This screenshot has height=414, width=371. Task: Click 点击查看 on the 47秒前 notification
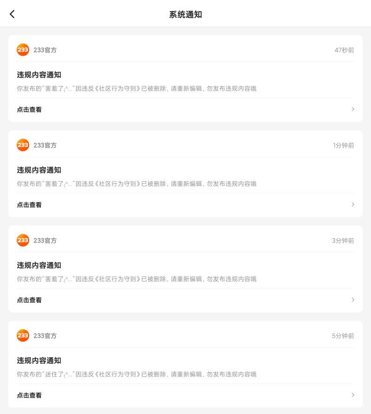29,110
